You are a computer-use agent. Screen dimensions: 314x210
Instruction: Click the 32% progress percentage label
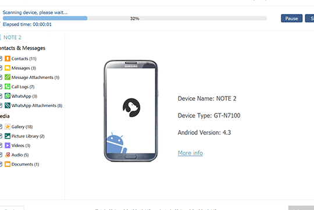[x=134, y=19]
